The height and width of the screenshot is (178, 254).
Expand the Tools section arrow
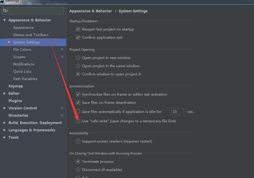(5, 138)
